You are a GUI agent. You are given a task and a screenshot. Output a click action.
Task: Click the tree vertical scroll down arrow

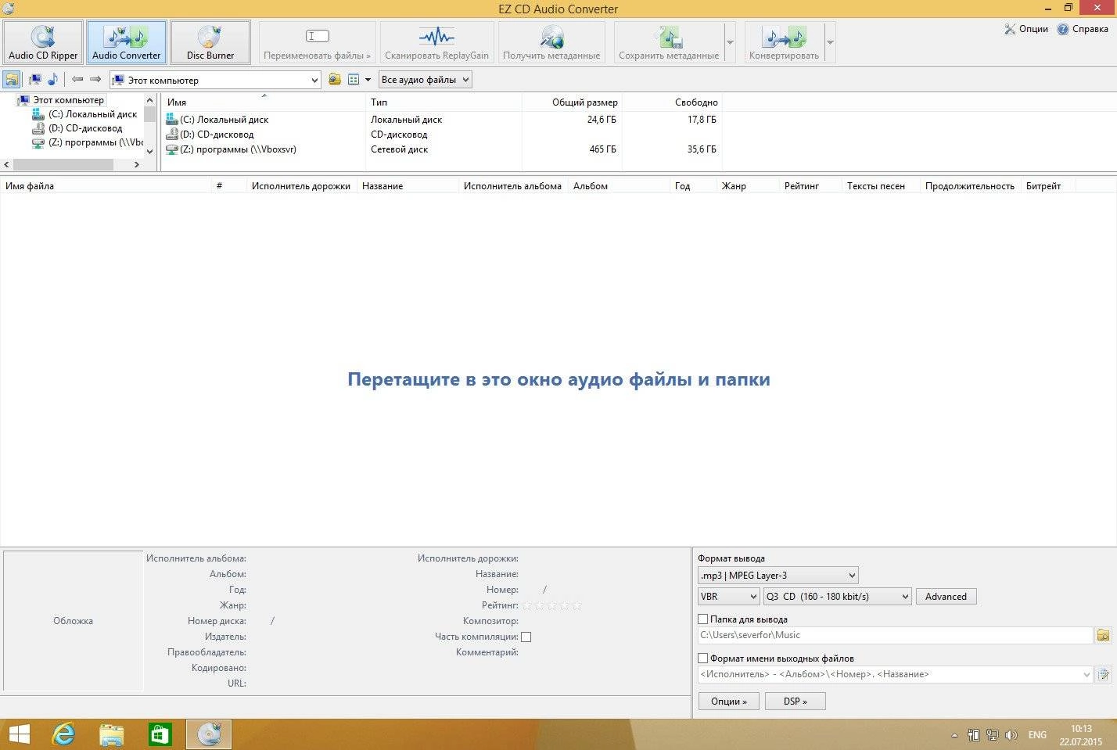[x=149, y=152]
